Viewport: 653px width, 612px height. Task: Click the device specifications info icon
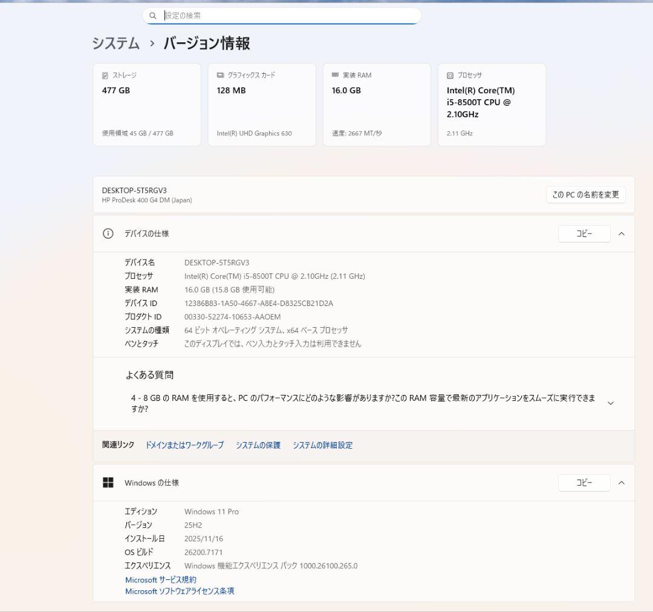[x=108, y=234]
